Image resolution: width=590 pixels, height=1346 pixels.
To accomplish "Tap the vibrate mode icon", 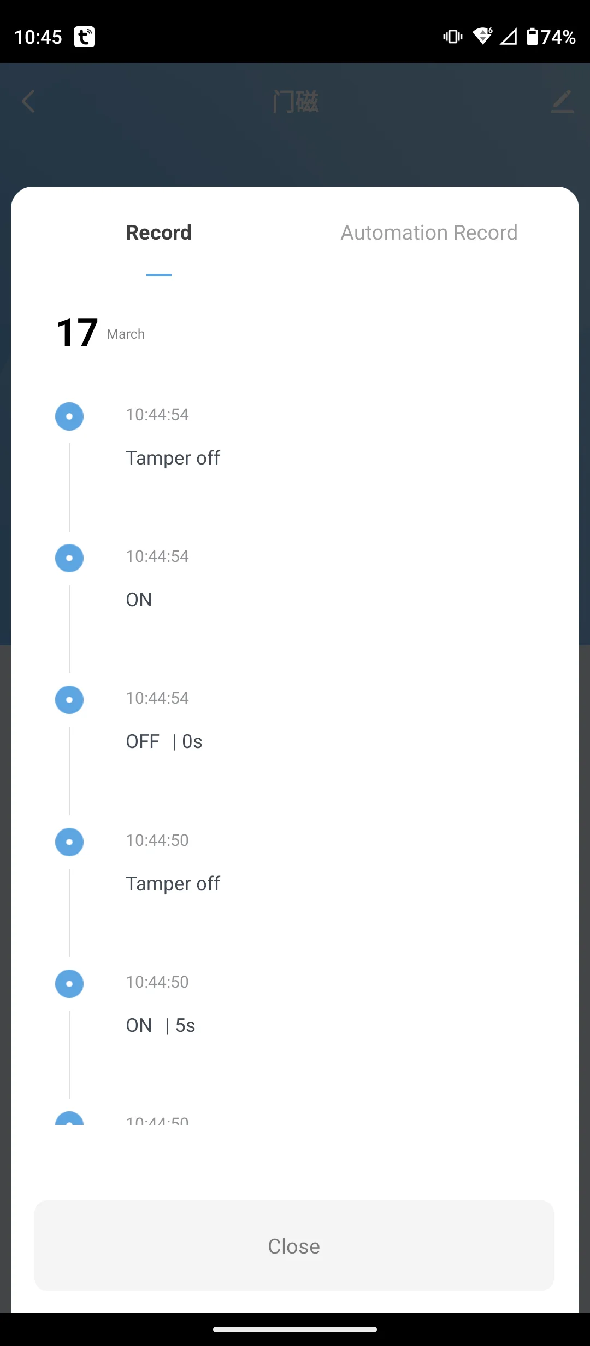I will click(453, 37).
